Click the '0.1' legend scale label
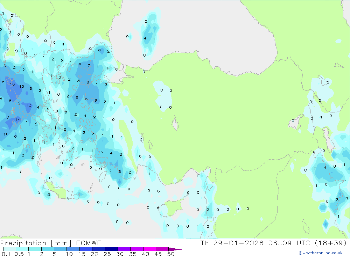350x256 pixels. click(x=6, y=254)
